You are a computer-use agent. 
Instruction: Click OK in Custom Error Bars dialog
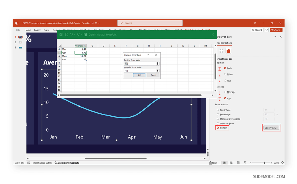point(139,75)
